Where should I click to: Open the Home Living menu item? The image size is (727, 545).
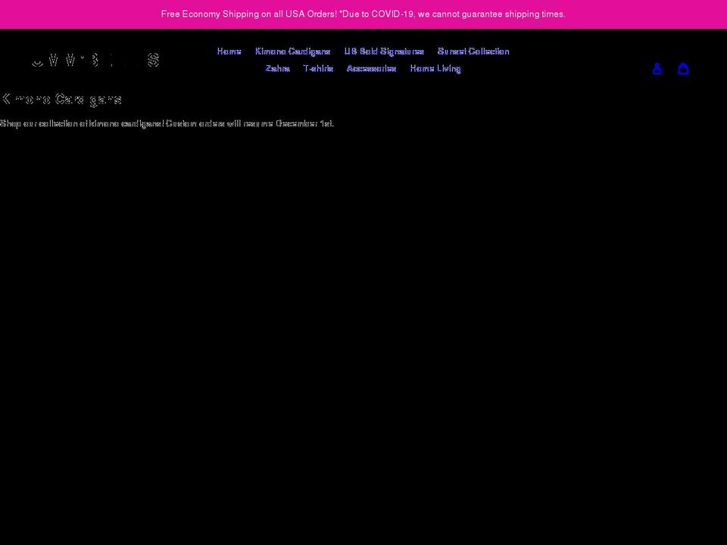point(435,69)
